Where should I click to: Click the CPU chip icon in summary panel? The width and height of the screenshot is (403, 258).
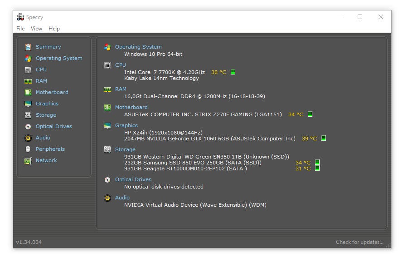tap(107, 65)
